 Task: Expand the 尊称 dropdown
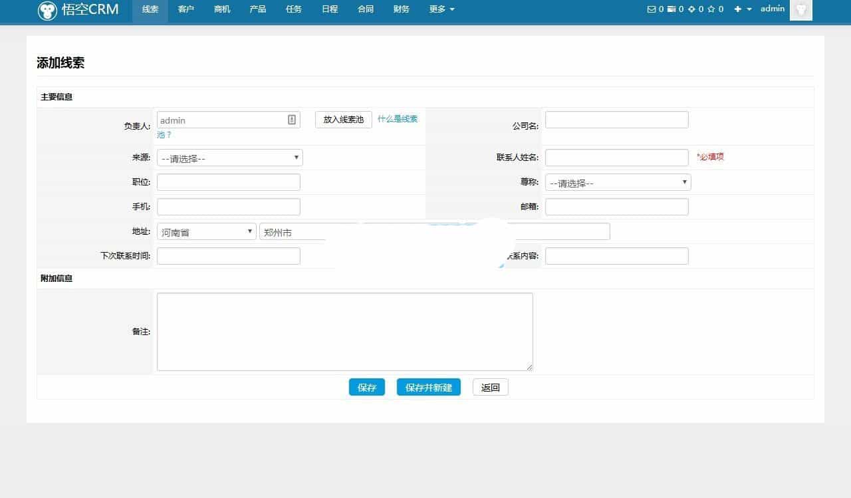618,182
